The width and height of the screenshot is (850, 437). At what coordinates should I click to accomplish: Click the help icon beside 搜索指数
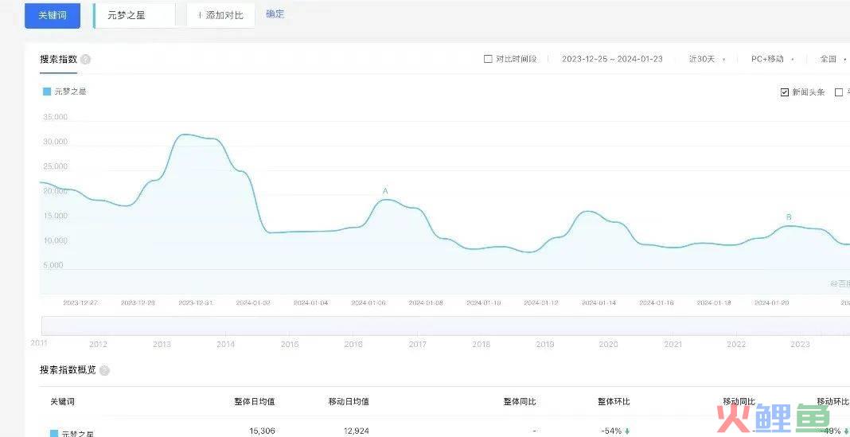[85, 60]
